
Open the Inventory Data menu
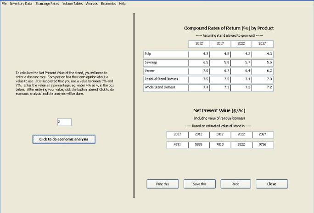21,3
